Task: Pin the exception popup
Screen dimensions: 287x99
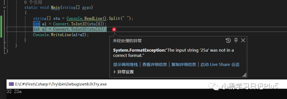Action: pyautogui.click(x=236, y=40)
